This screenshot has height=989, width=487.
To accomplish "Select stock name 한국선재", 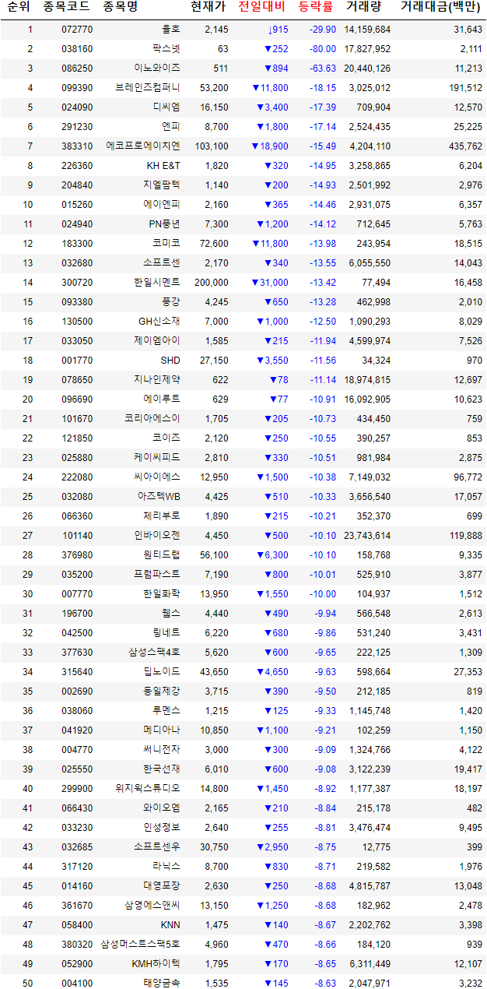I will pyautogui.click(x=162, y=769).
